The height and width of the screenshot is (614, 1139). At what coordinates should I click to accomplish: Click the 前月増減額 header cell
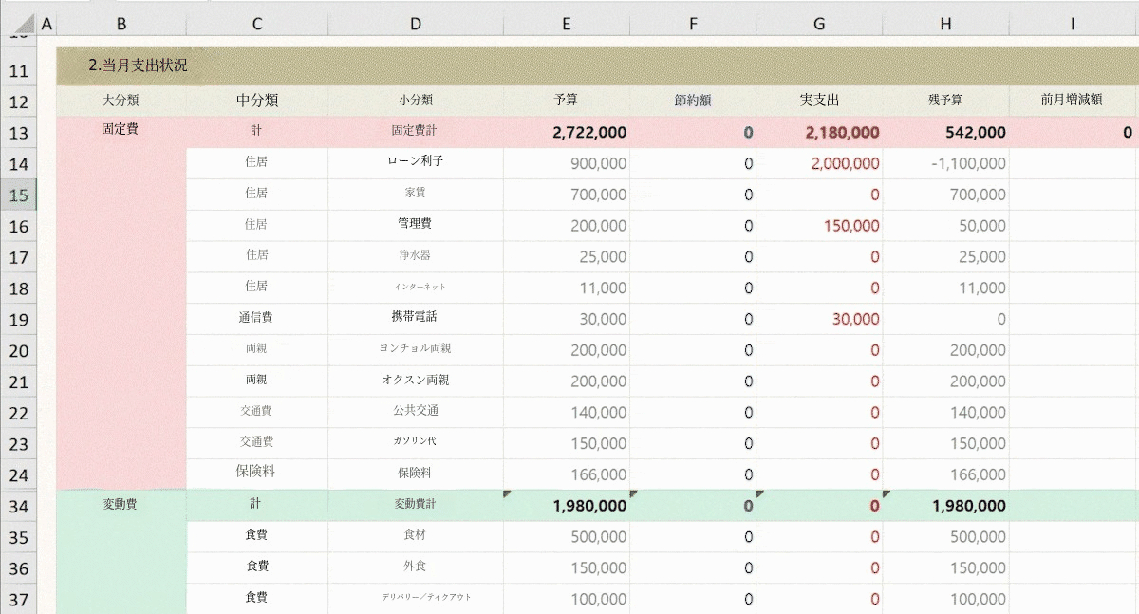coord(1072,101)
